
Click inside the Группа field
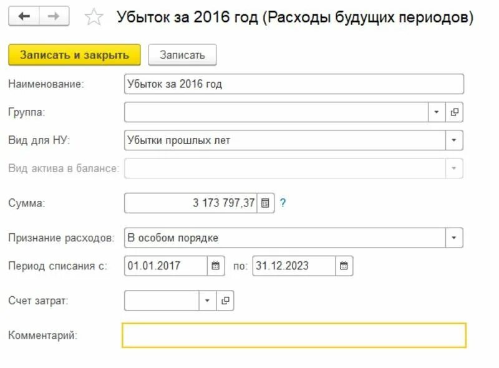tap(276, 112)
